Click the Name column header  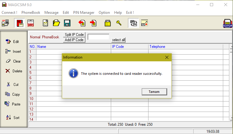pyautogui.click(x=73, y=47)
